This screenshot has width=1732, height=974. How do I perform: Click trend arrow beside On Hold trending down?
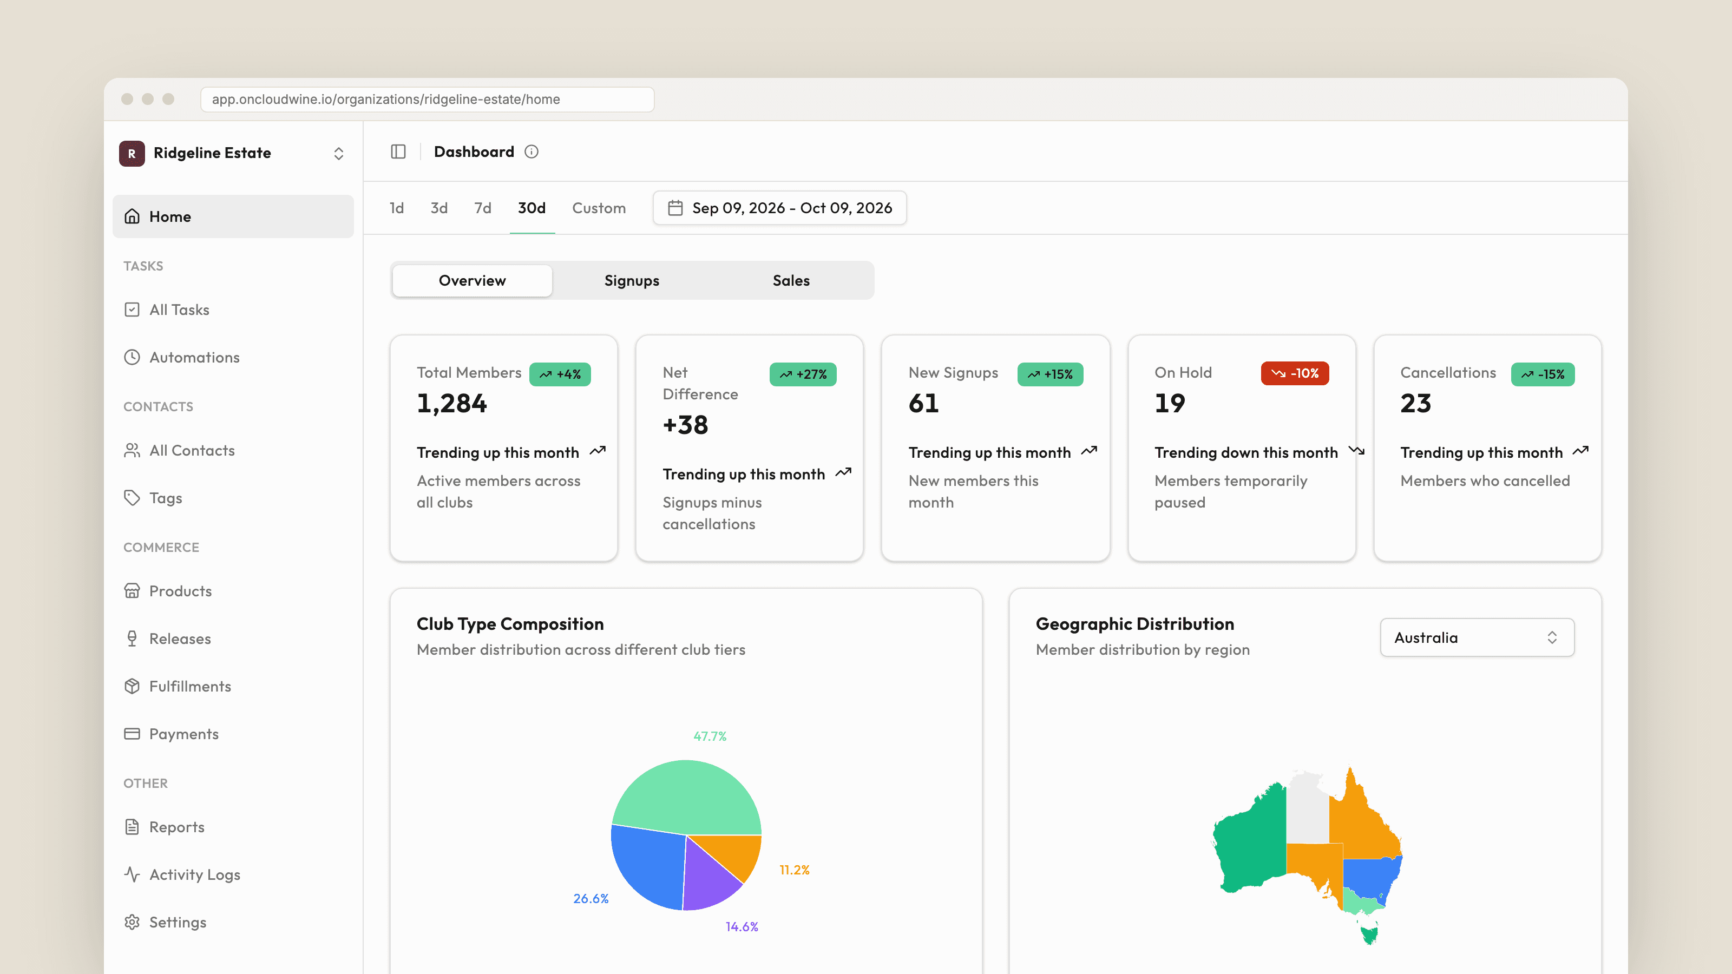coord(1356,451)
